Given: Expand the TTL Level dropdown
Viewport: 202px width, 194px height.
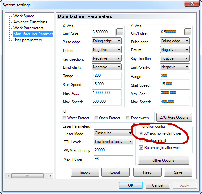Looking at the screenshot, I should point(113,142).
